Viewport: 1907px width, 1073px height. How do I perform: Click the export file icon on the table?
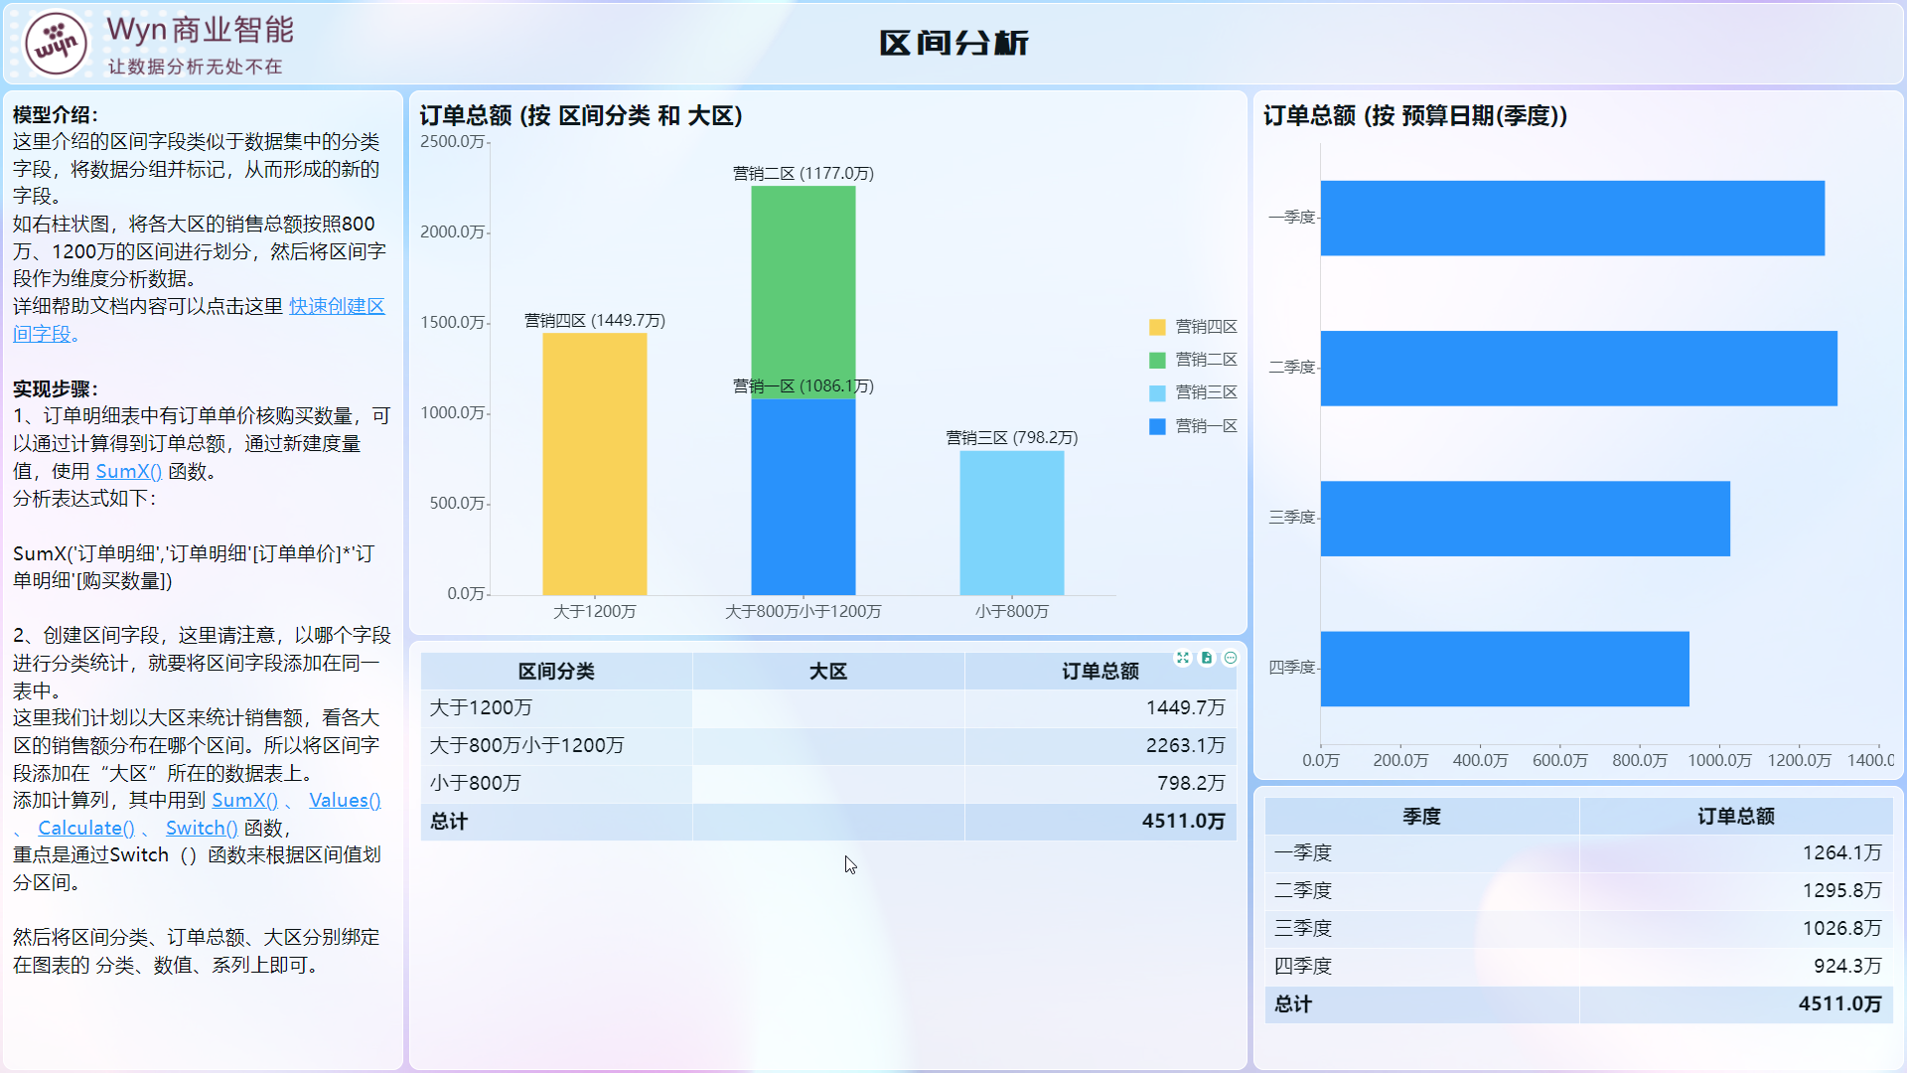pos(1207,658)
